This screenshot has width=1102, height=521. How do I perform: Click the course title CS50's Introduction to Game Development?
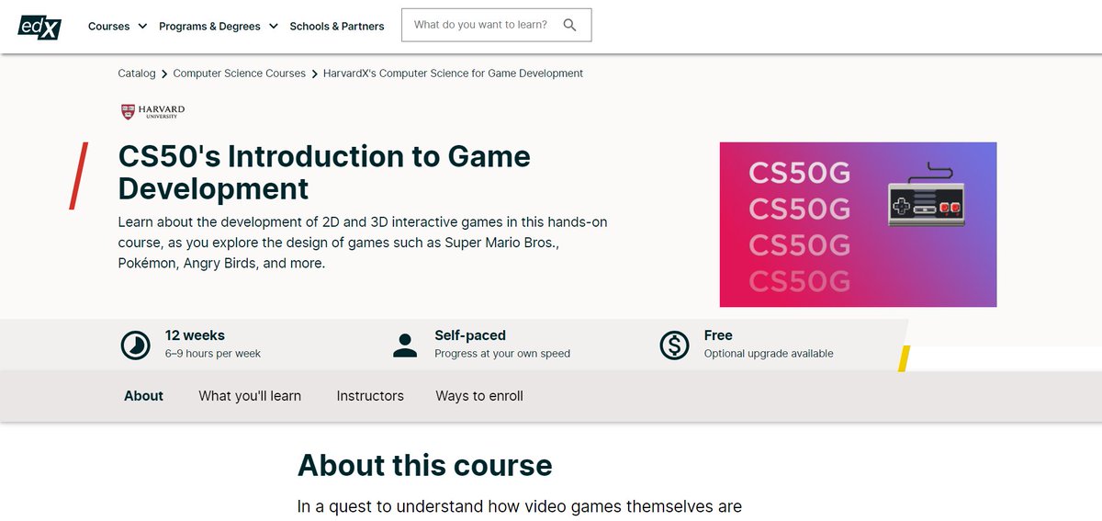pyautogui.click(x=324, y=172)
